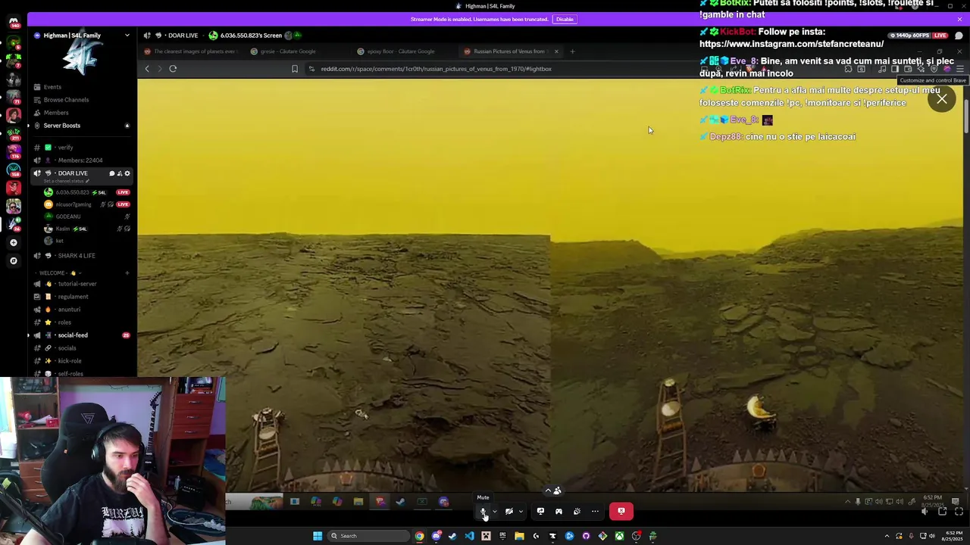Bookmark the current Reddit page
Screen dimensions: 970x545
pos(295,69)
